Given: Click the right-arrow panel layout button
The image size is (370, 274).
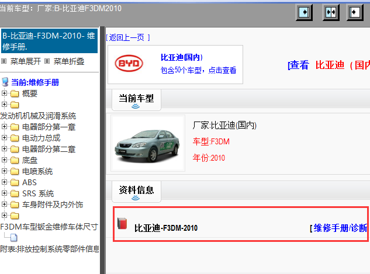Looking at the screenshot, I should click(x=304, y=12).
